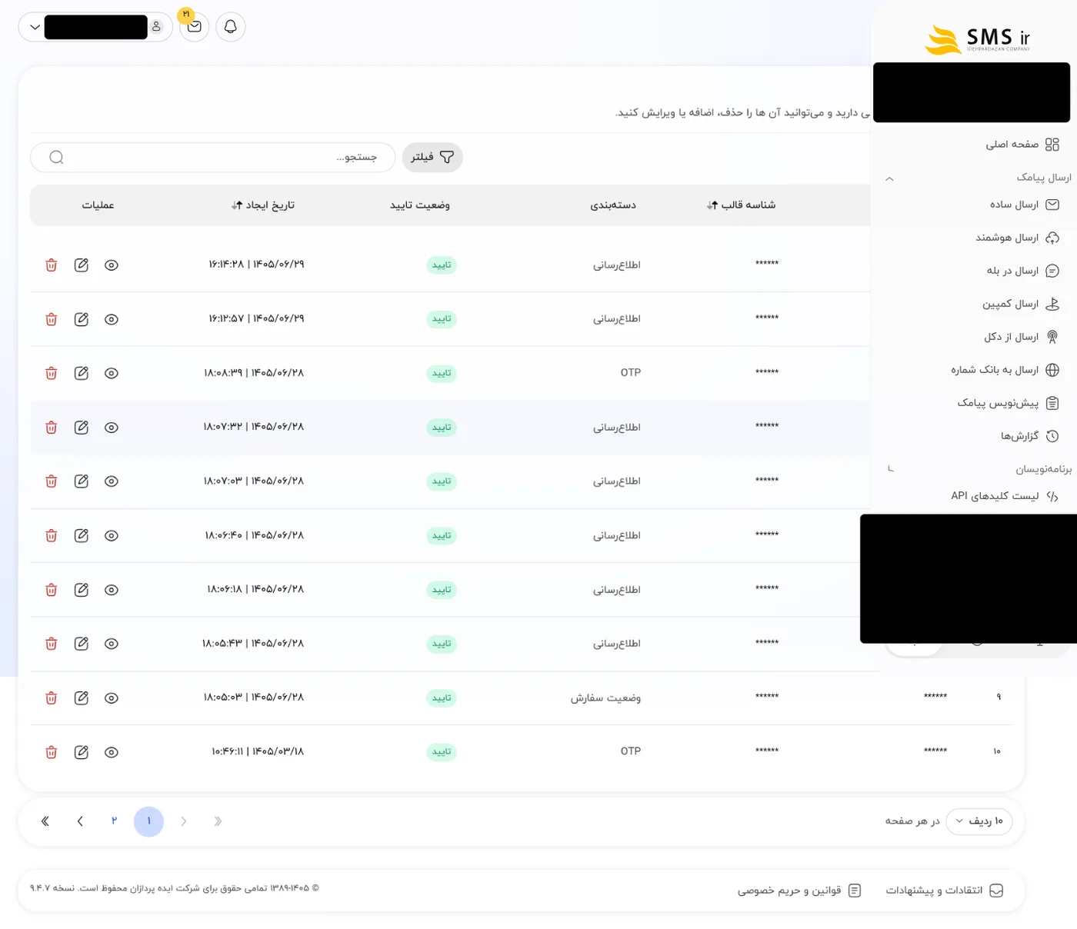View the OTP template created at ۱۸:۰۸:۳۹
The width and height of the screenshot is (1077, 929).
click(112, 373)
